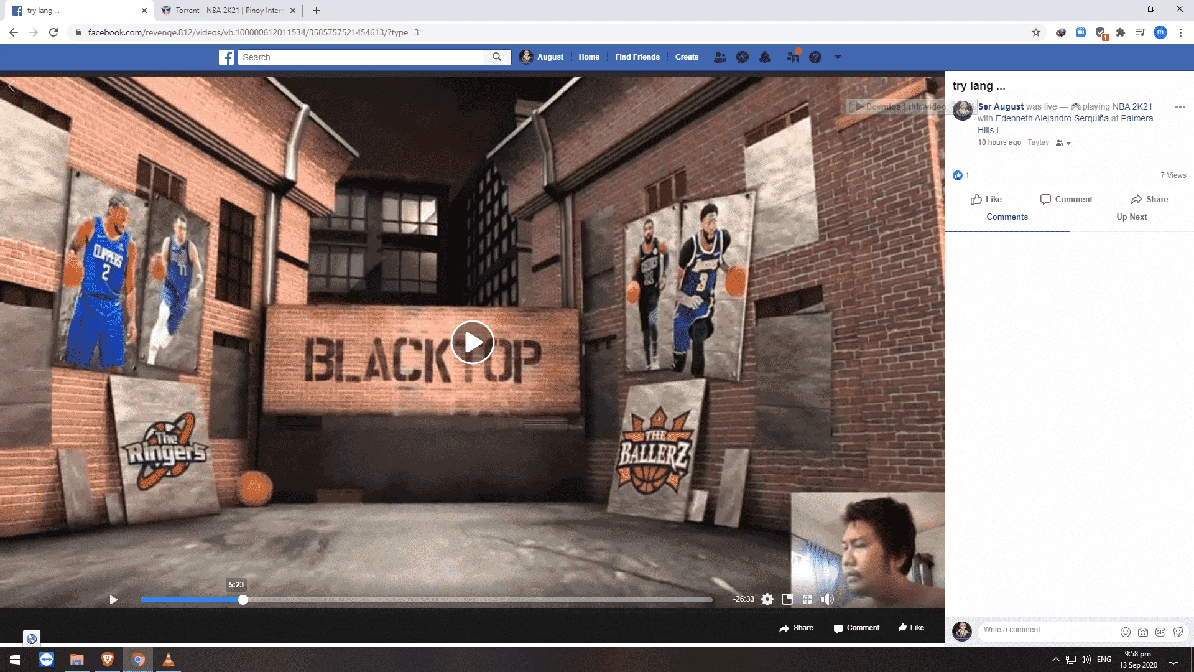Click the video progress slider handle

243,600
